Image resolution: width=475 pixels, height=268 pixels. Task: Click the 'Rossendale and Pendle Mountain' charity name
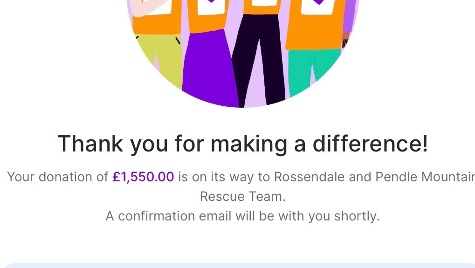tap(374, 177)
